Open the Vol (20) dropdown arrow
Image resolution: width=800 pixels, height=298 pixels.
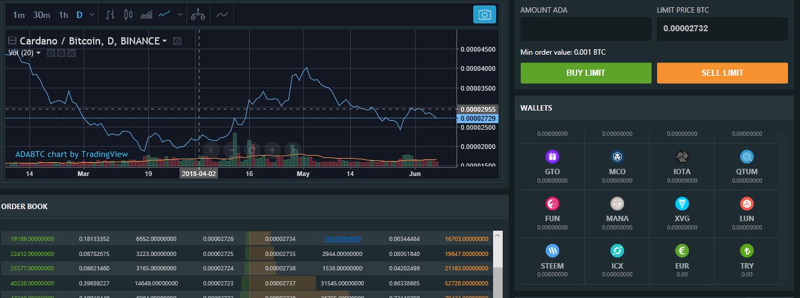[38, 53]
